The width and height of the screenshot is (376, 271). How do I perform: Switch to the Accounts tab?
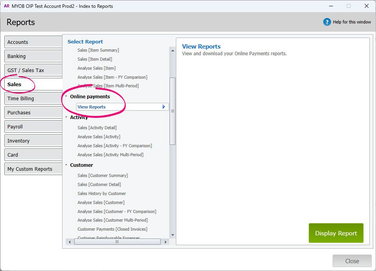[33, 42]
